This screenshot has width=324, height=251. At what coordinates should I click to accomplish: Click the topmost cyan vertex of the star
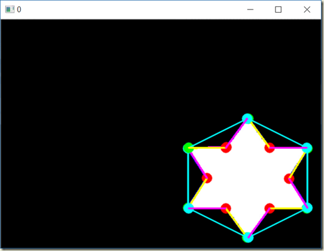pos(248,119)
